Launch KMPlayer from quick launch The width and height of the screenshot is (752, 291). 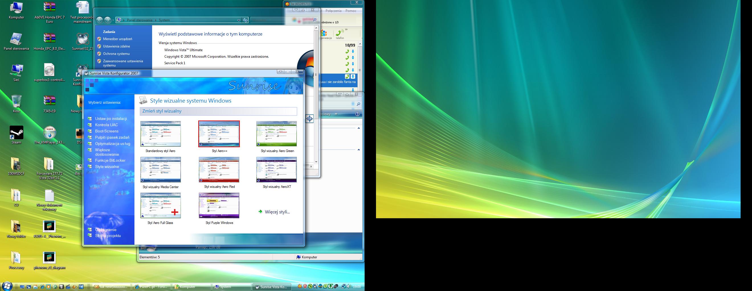coord(81,287)
